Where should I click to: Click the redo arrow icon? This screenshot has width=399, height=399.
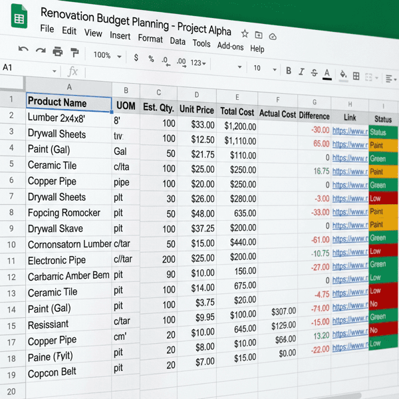click(40, 51)
